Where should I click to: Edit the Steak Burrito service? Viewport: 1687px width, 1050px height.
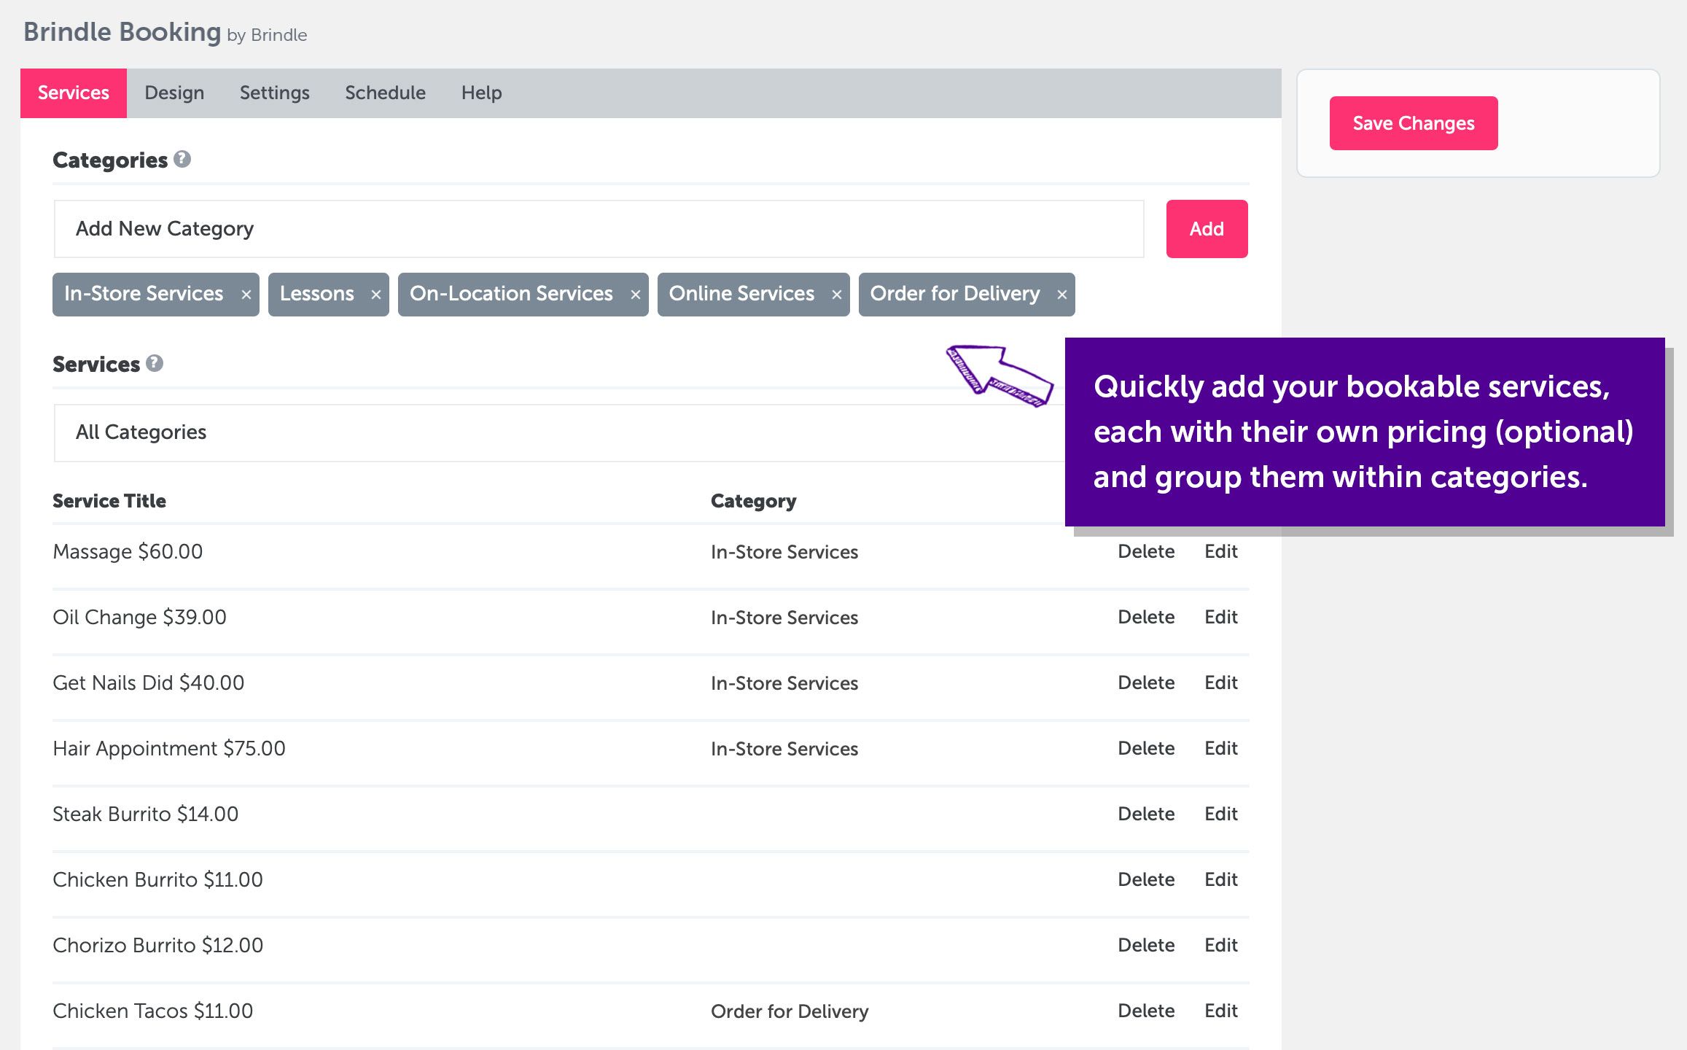1221,814
